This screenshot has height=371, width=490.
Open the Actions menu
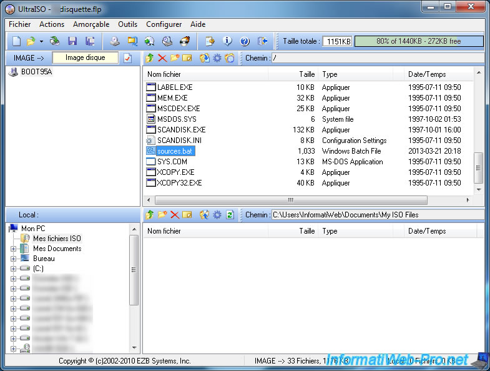point(52,24)
